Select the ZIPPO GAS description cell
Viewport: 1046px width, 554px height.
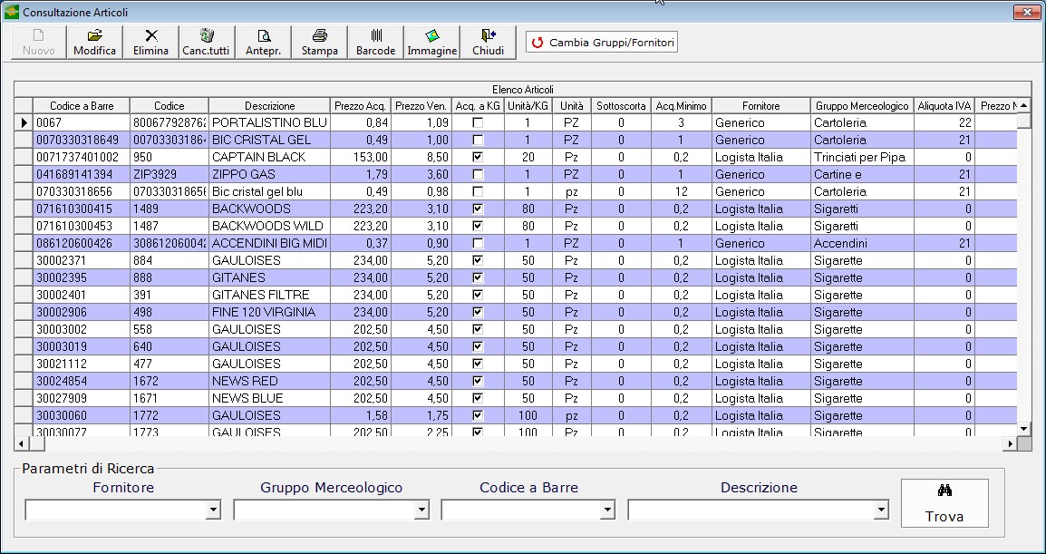(269, 174)
